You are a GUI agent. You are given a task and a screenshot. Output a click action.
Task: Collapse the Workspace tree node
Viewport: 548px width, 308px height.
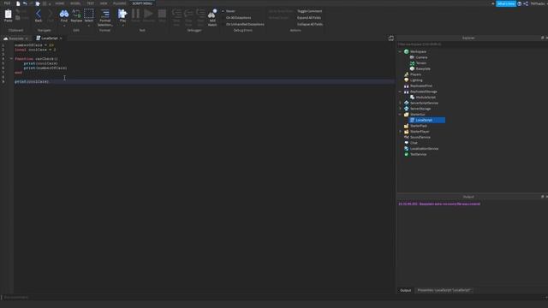click(x=400, y=51)
